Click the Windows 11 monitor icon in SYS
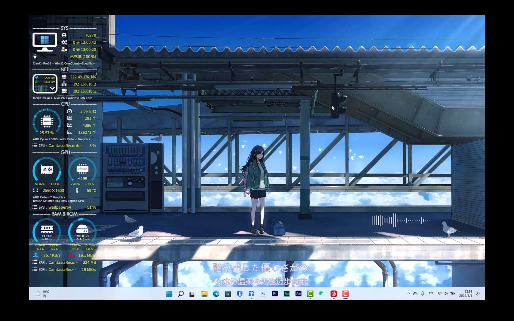This screenshot has width=514, height=321. coord(45,42)
